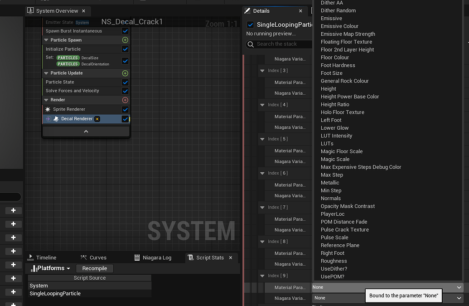This screenshot has height=306, width=469.
Task: Uncheck Spawn Burst Instantaneous
Action: coord(126,31)
